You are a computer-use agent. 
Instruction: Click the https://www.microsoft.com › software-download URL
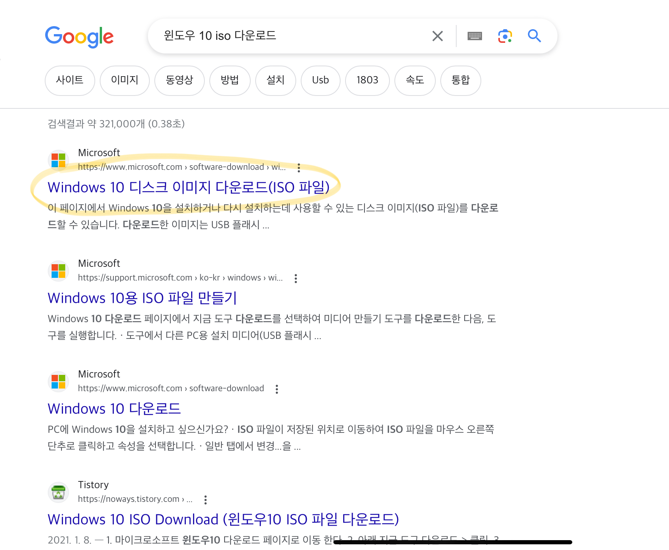click(171, 388)
